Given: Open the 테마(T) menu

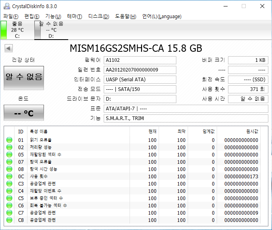Looking at the screenshot, I should pos(74,17).
